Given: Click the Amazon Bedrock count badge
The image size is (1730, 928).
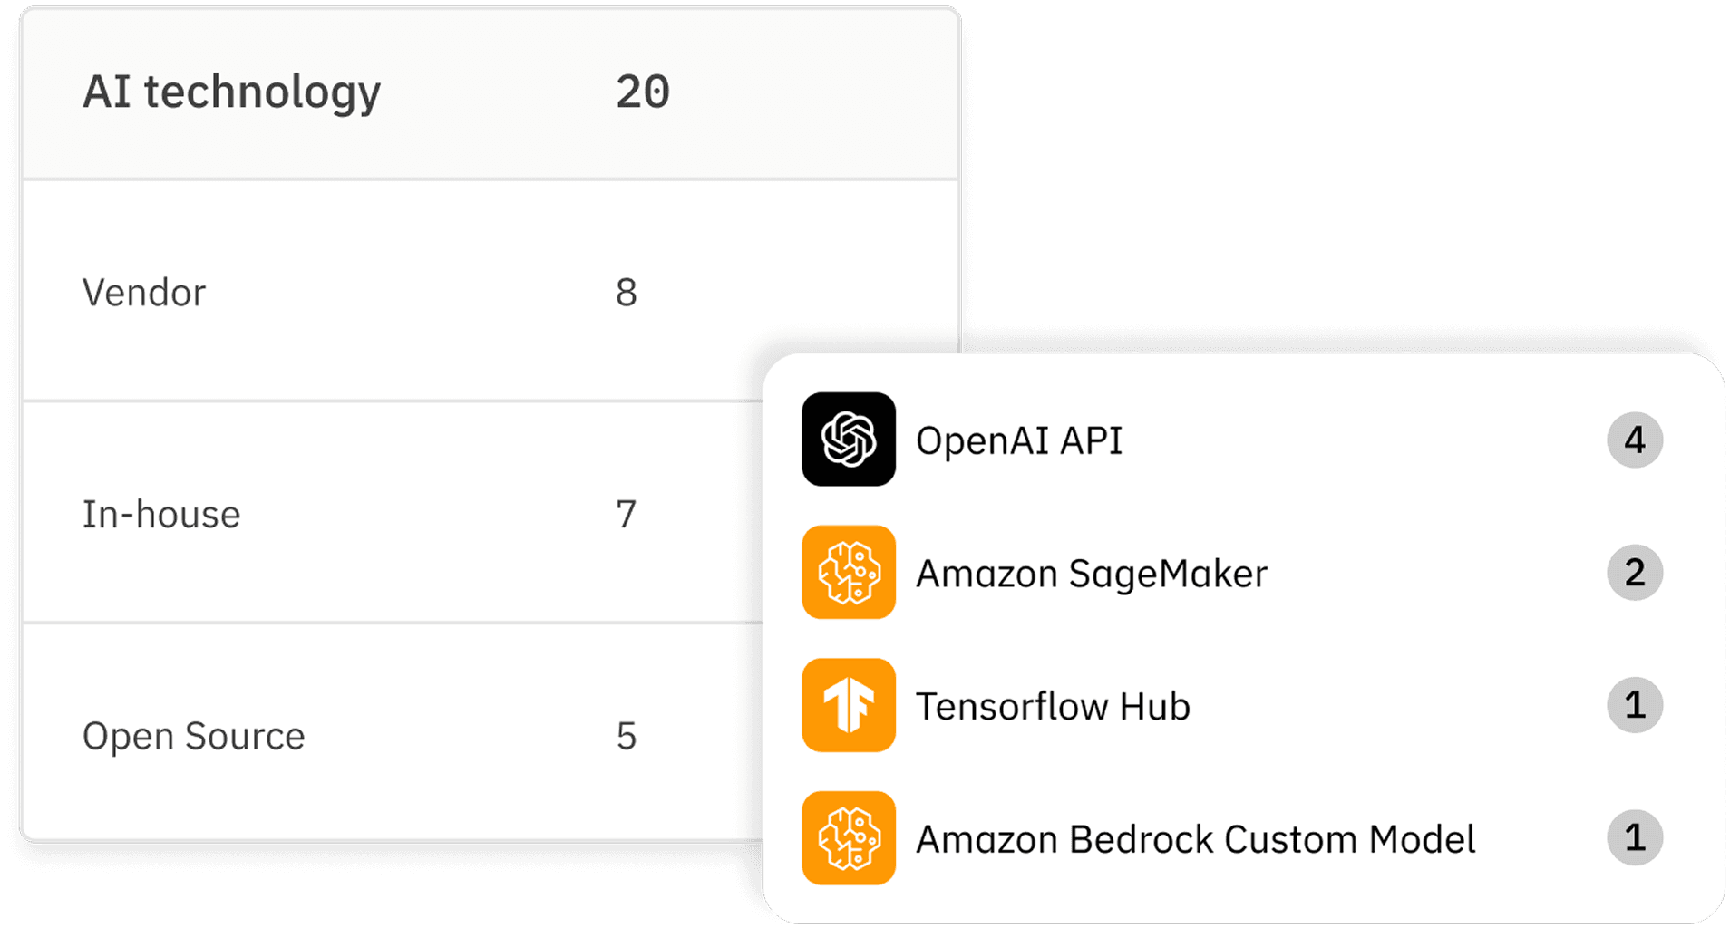Looking at the screenshot, I should [x=1634, y=838].
